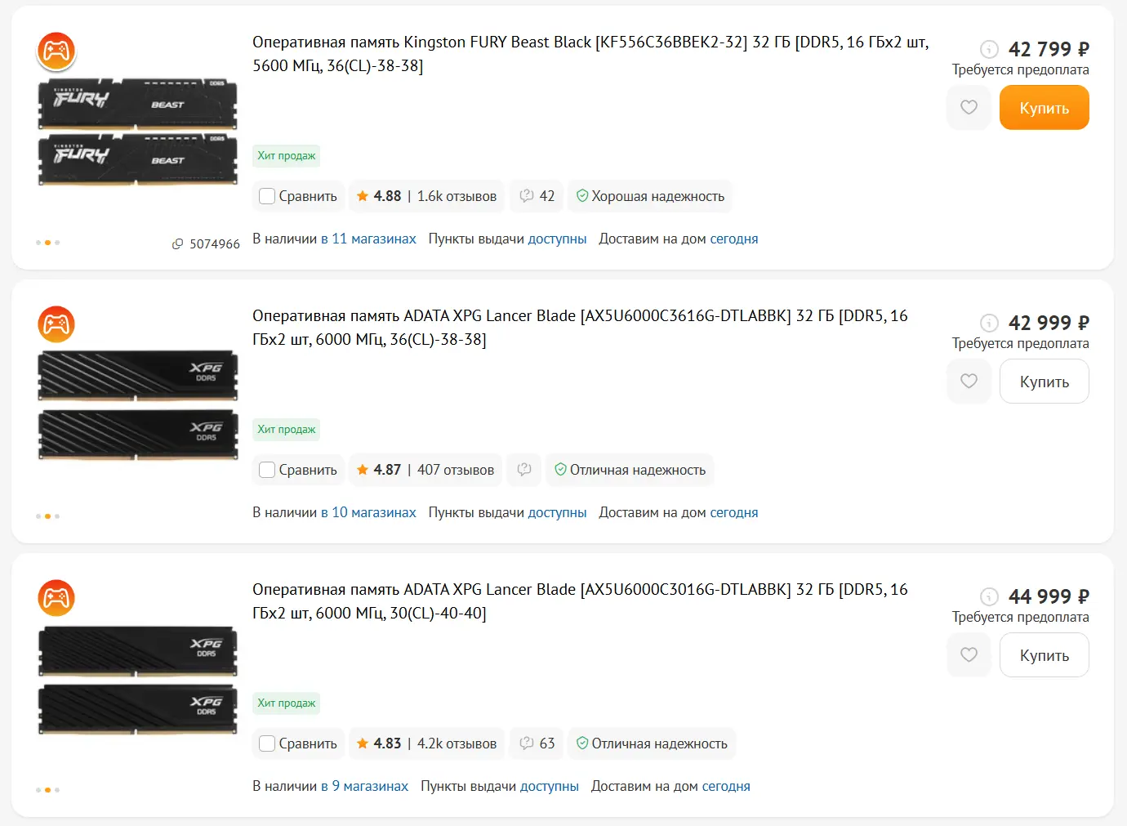
Task: Check Сравнить box for Kingston FURY Beast
Action: (267, 196)
